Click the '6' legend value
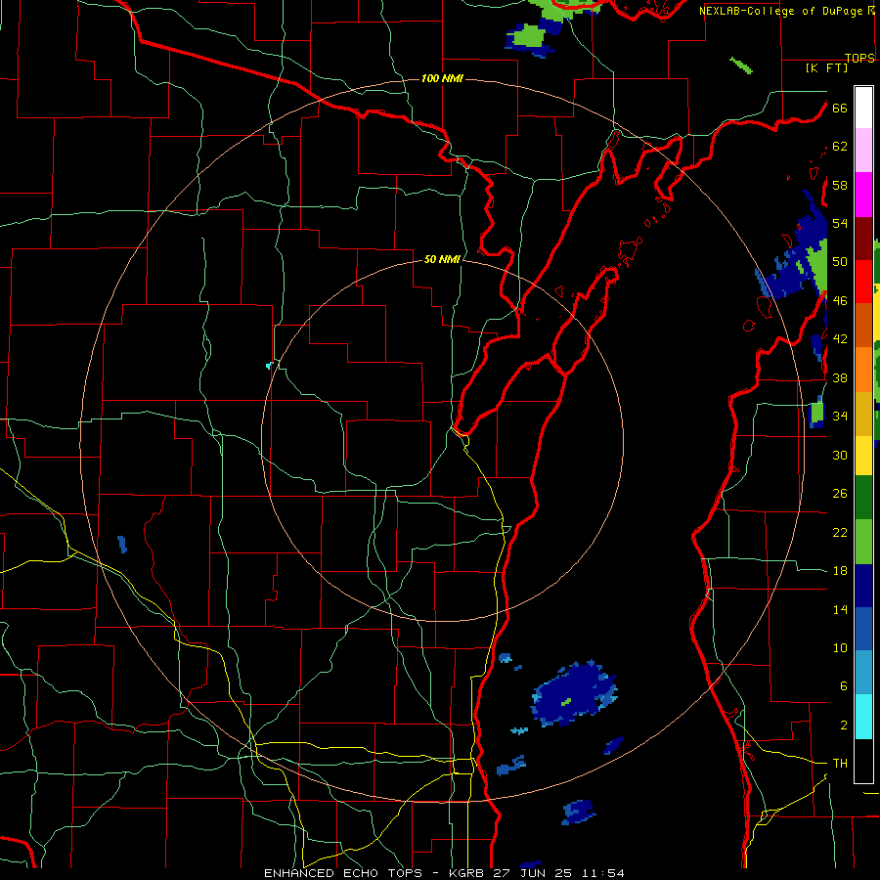880x880 pixels. (x=844, y=686)
